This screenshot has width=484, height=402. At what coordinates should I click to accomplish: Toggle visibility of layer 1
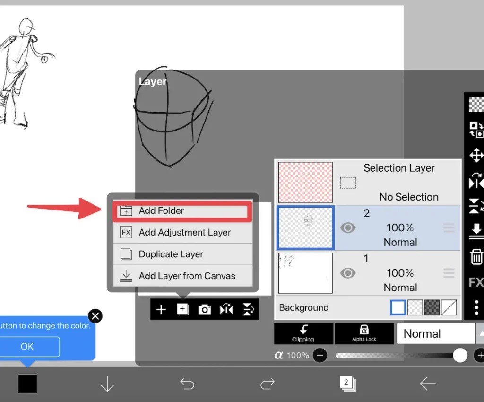(x=348, y=273)
